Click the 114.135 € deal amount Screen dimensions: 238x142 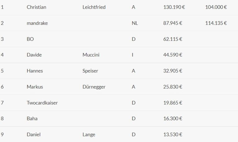pos(216,23)
